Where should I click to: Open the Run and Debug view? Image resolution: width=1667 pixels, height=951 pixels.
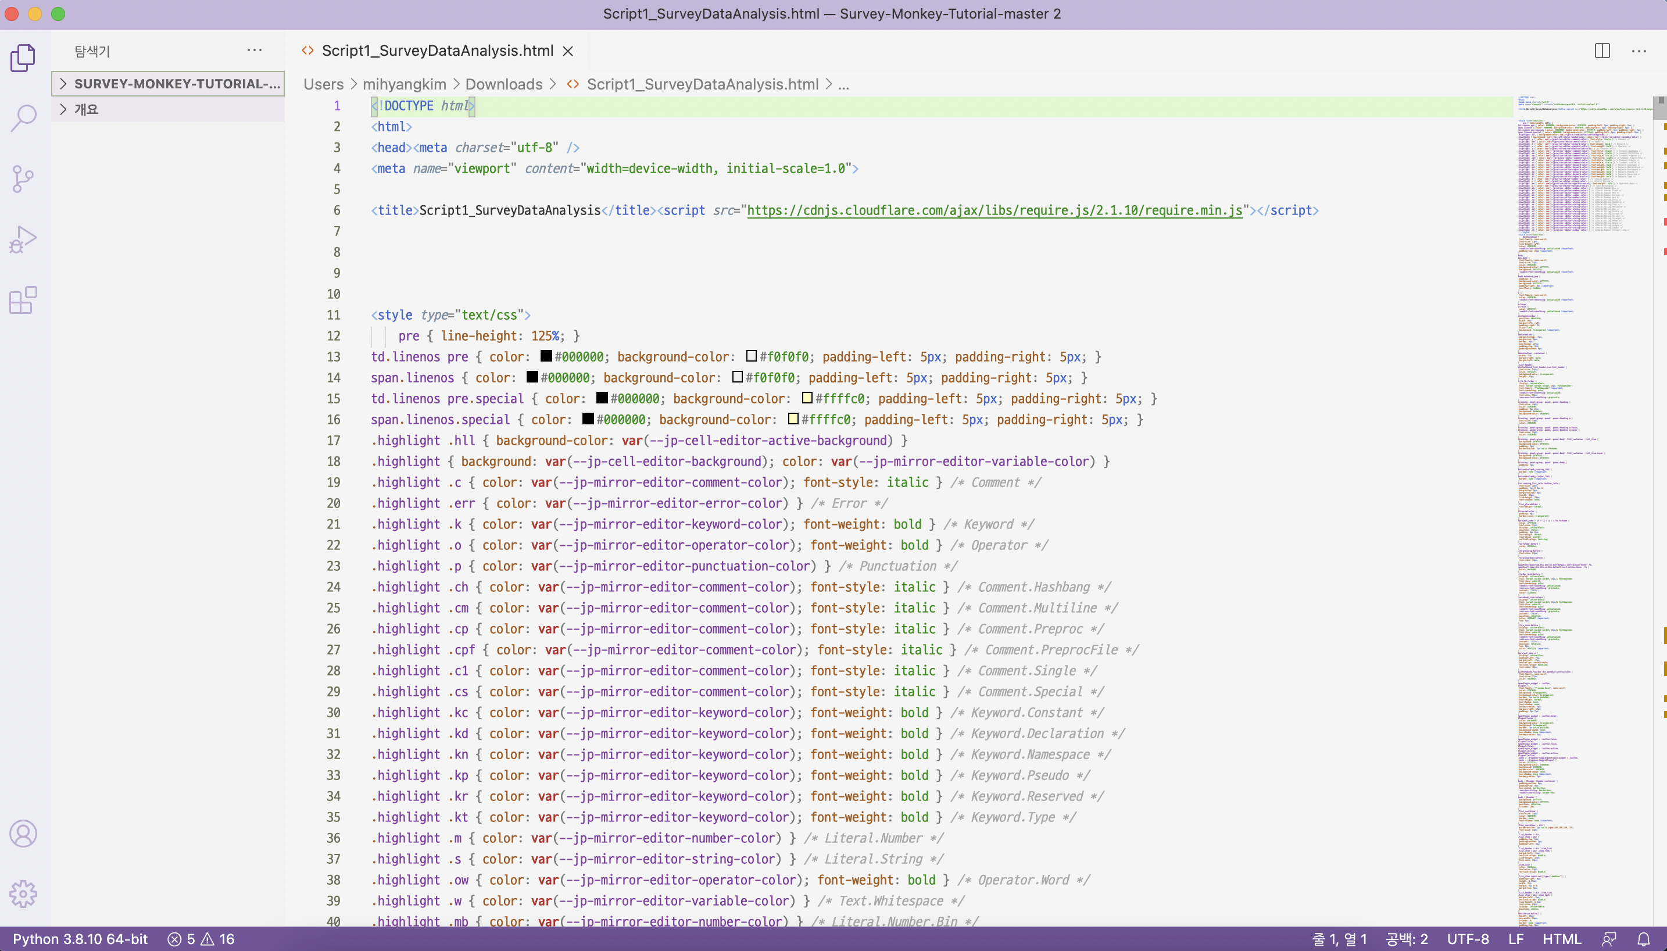click(x=23, y=239)
